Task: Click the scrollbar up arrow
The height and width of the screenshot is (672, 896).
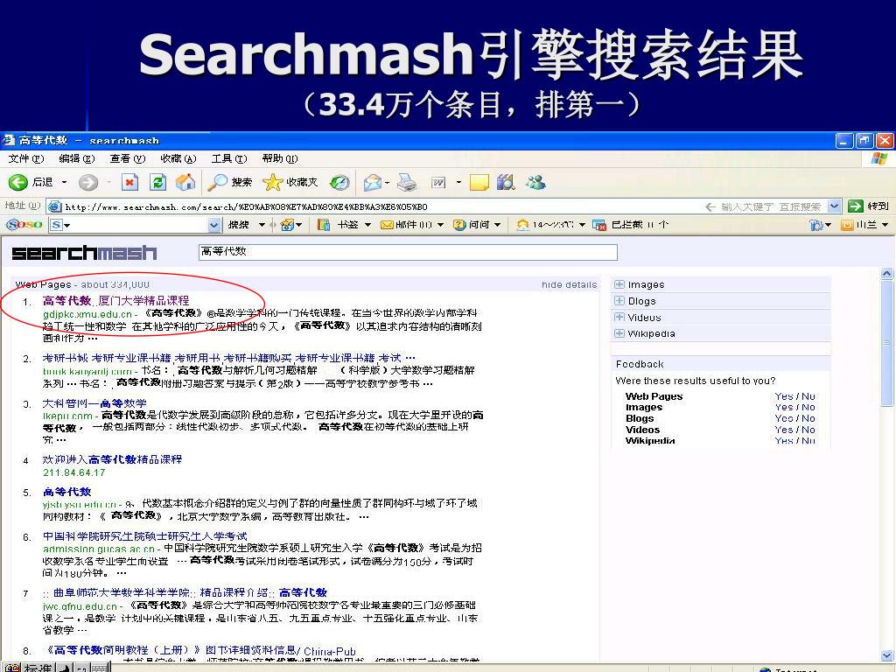Action: point(887,274)
